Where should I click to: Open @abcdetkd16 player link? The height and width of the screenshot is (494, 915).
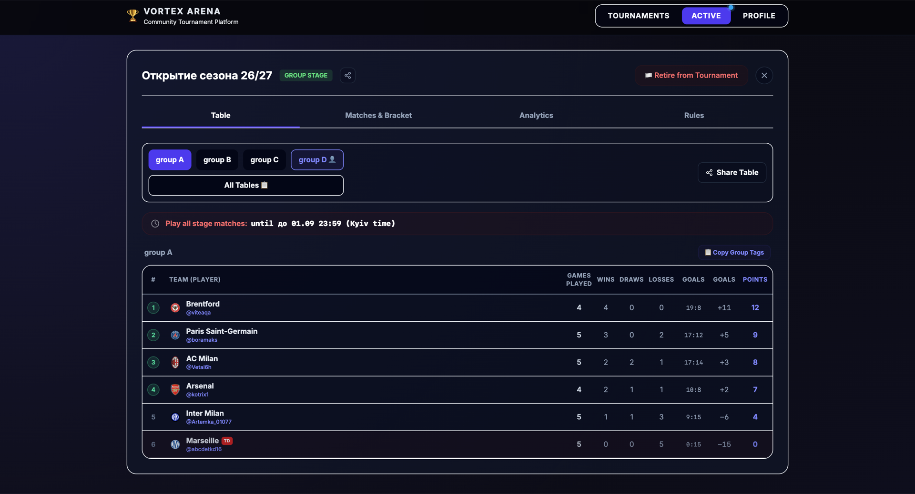(x=204, y=449)
